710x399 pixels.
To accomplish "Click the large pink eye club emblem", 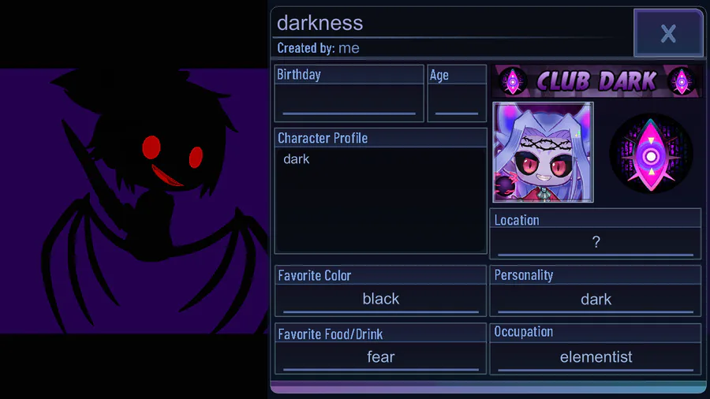I will pyautogui.click(x=651, y=153).
